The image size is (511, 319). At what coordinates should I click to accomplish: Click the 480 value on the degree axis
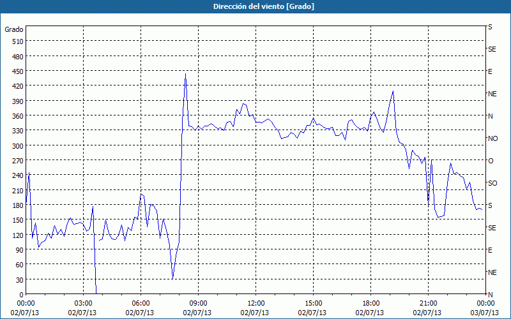pos(18,57)
